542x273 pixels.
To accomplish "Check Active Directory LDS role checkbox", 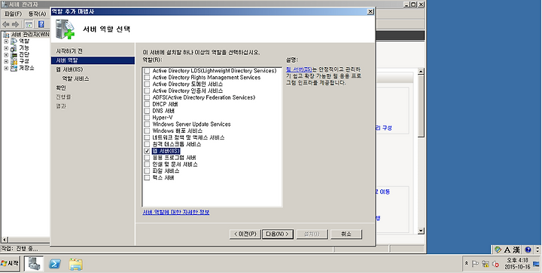I will [x=147, y=71].
